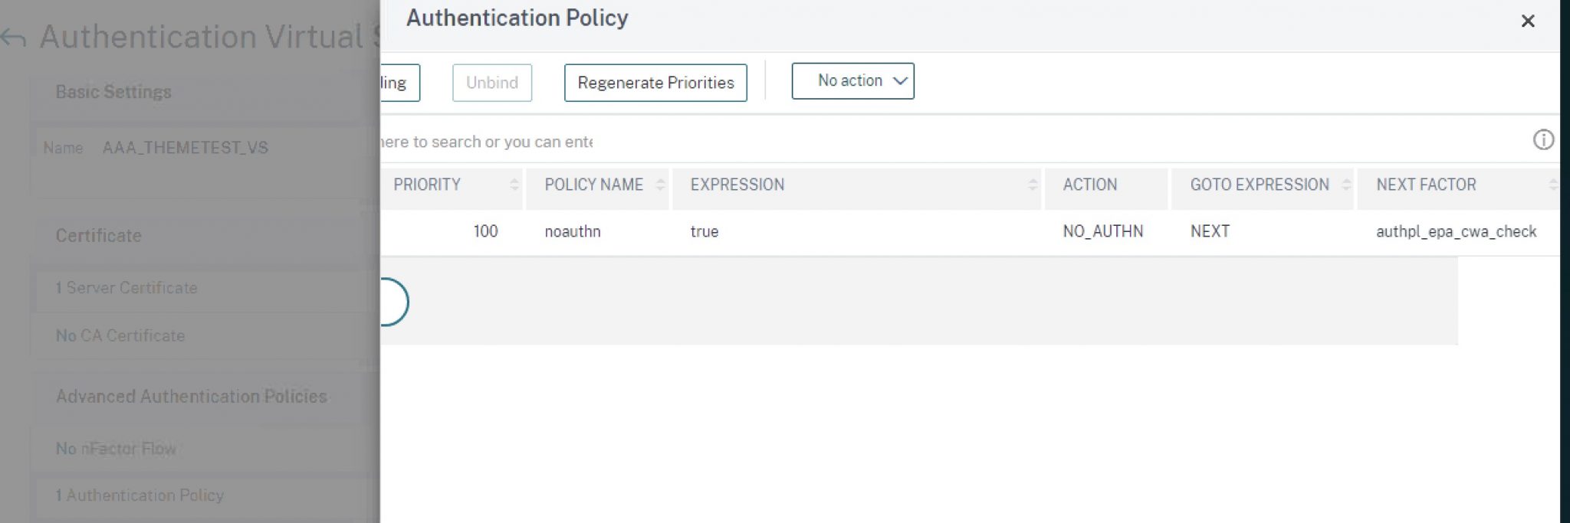This screenshot has width=1570, height=523.
Task: Expand the Certificate section
Action: (x=97, y=235)
